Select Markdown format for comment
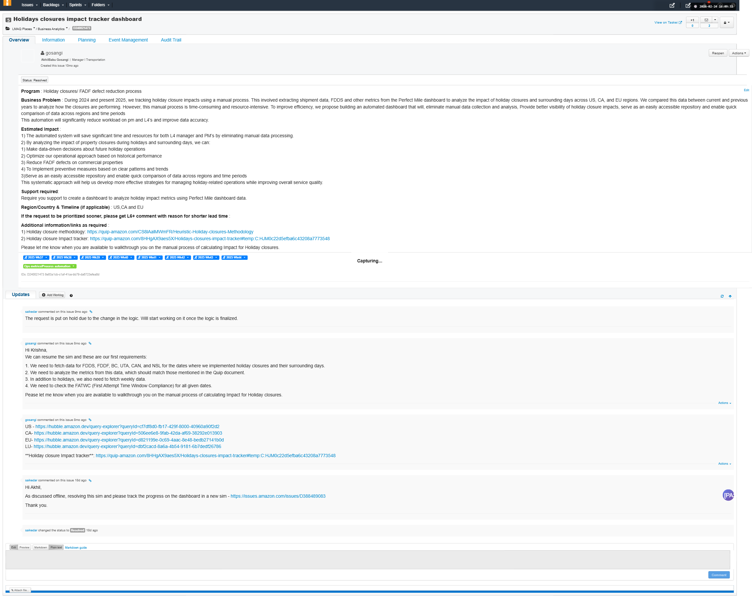 click(x=41, y=547)
